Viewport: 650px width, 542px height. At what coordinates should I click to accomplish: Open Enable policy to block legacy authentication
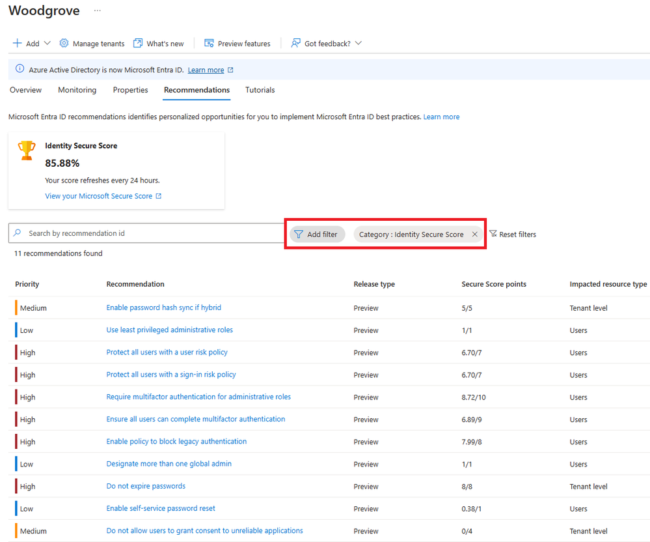(176, 442)
